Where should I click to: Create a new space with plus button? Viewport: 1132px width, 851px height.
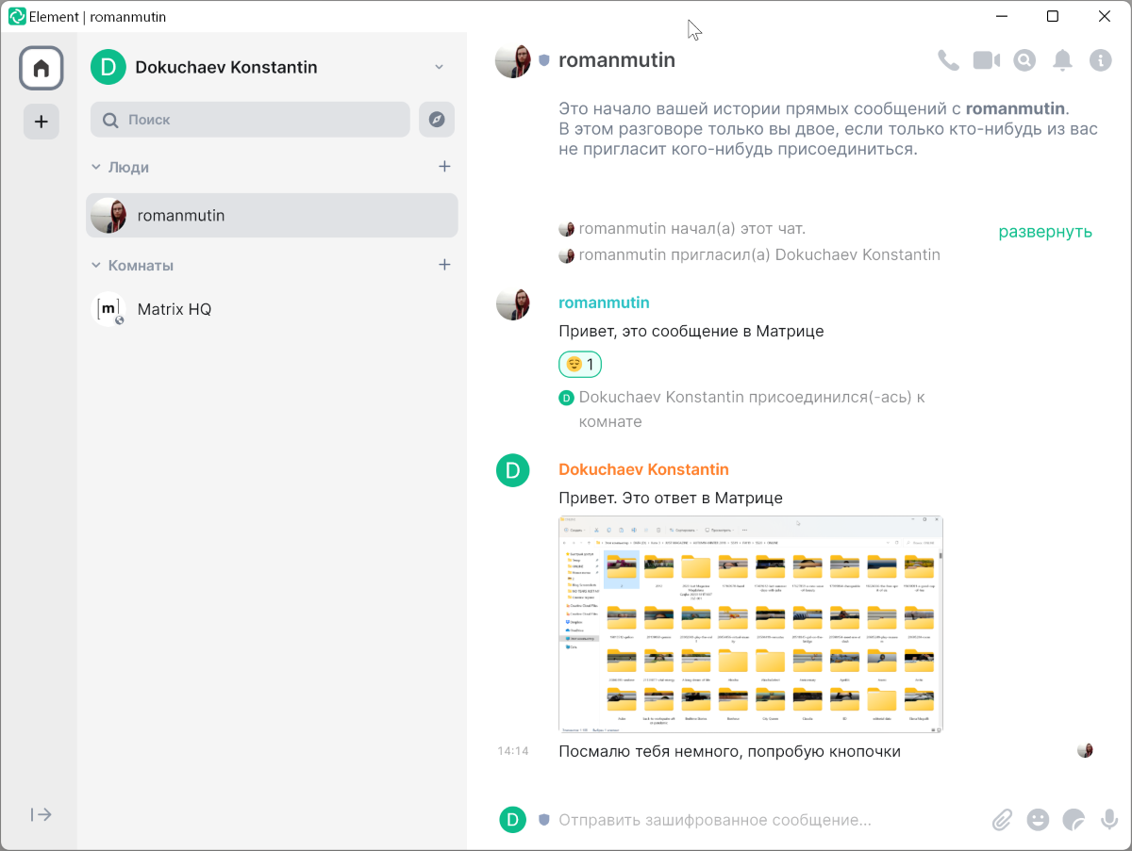click(x=42, y=122)
